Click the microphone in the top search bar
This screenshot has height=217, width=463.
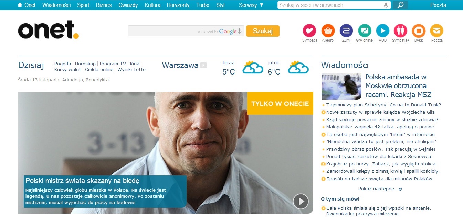386,5
